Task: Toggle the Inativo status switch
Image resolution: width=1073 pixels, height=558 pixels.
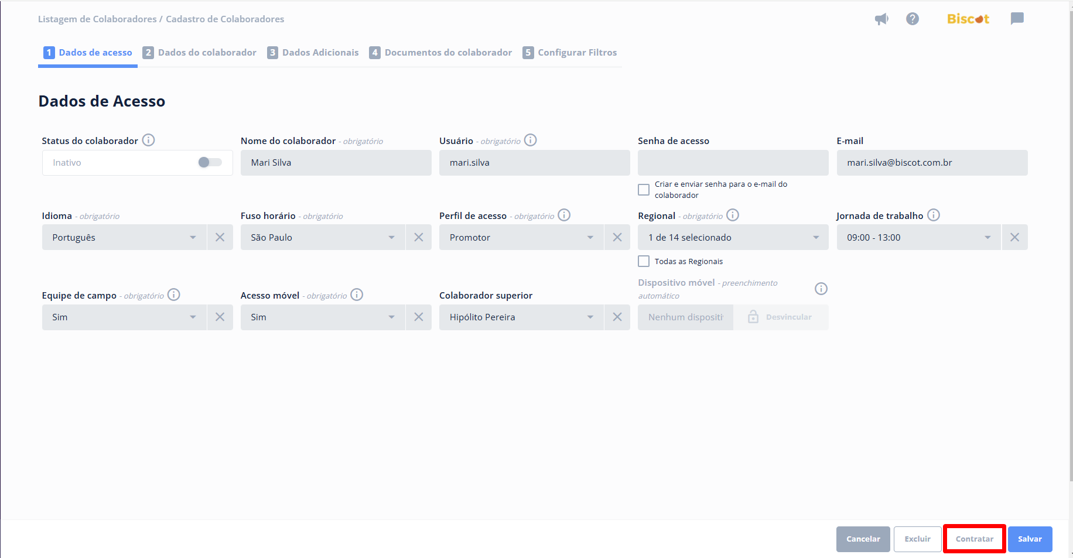Action: (210, 163)
